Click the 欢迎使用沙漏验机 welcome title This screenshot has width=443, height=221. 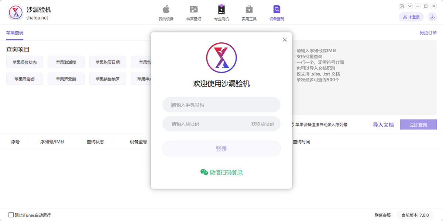[x=221, y=84]
